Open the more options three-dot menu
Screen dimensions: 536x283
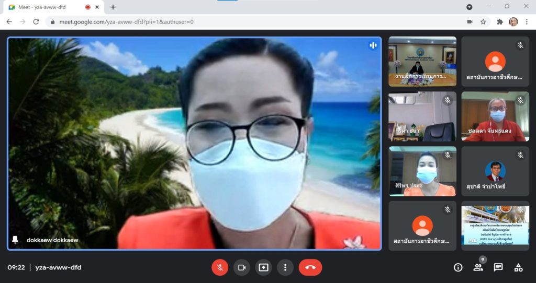285,267
